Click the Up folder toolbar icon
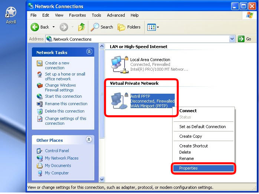Viewport: 259px width, 194px height. coord(81,27)
